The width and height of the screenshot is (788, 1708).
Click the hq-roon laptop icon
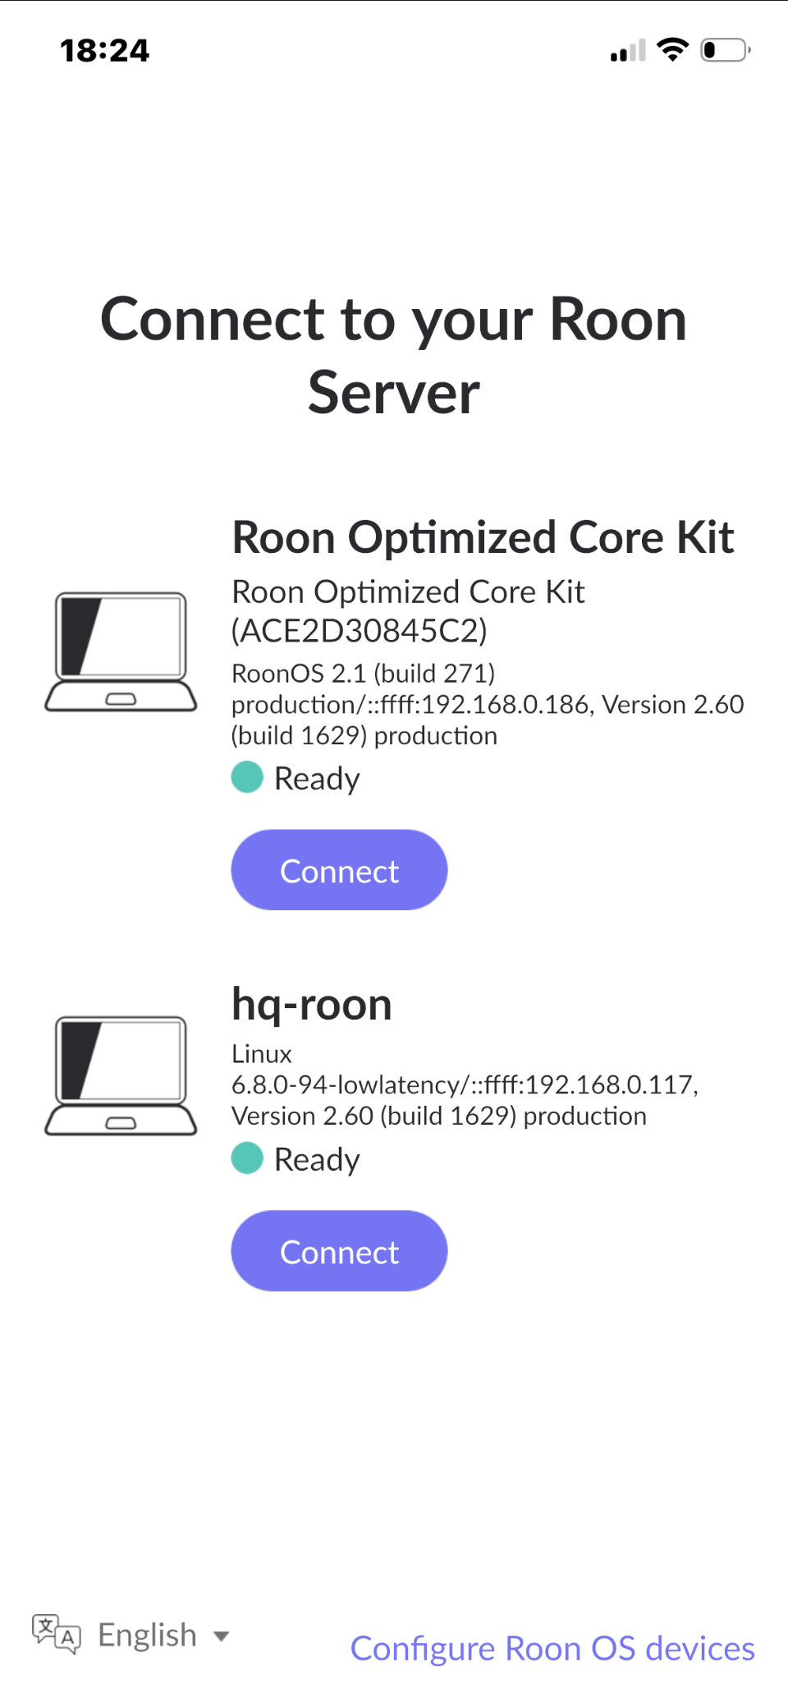pyautogui.click(x=121, y=1075)
